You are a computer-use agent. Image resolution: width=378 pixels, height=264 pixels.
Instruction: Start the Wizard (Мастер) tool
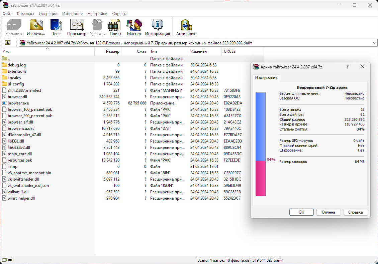[x=134, y=25]
